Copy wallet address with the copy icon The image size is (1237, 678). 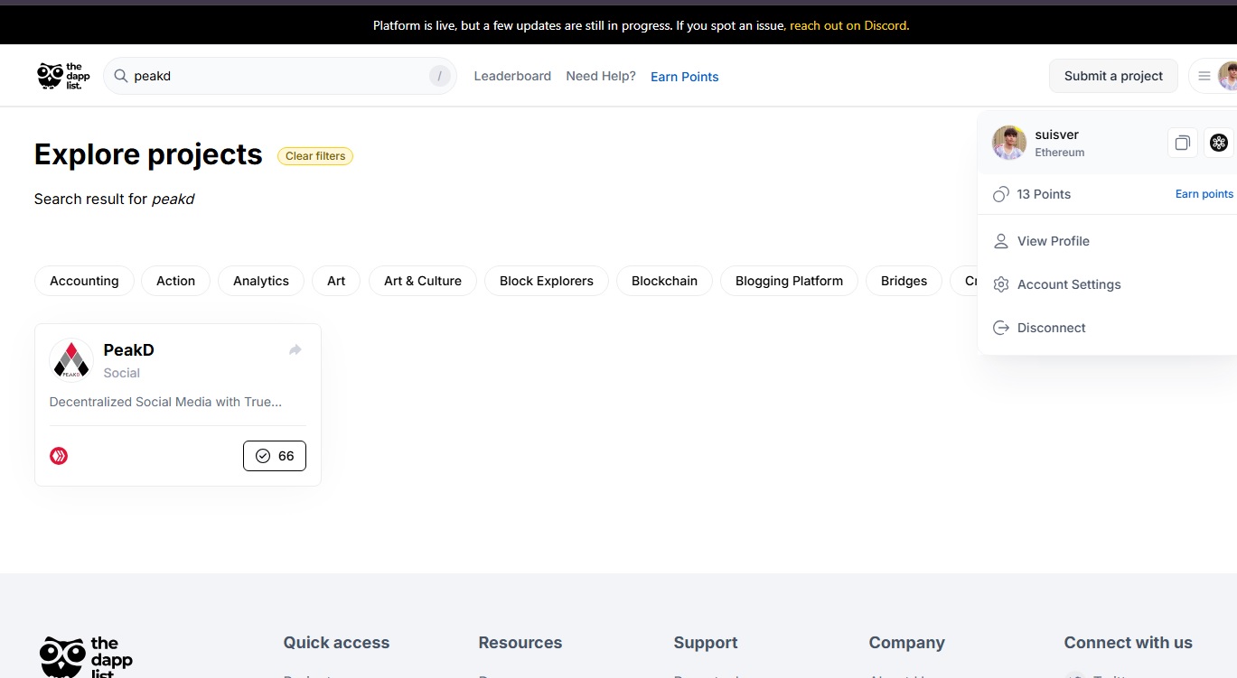click(x=1182, y=143)
